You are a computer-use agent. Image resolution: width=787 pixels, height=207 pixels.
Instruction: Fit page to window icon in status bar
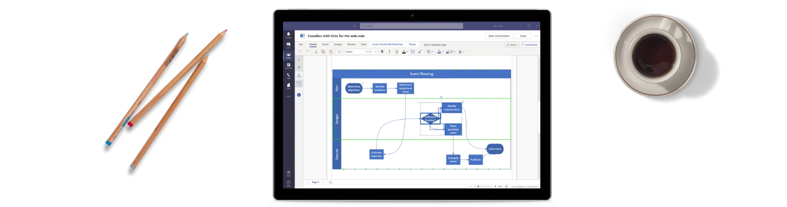(x=506, y=187)
